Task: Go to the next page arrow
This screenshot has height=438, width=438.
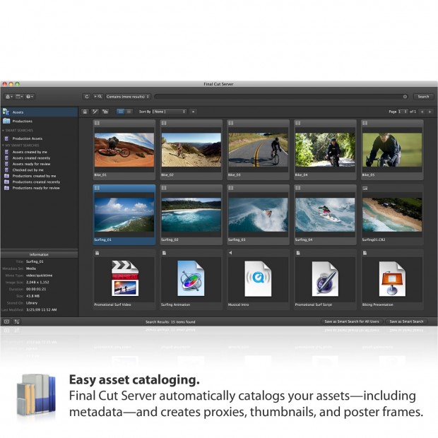Action: [430, 112]
